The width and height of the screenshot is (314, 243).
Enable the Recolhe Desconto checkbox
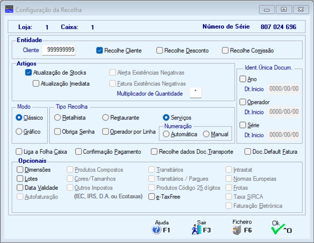coord(160,50)
